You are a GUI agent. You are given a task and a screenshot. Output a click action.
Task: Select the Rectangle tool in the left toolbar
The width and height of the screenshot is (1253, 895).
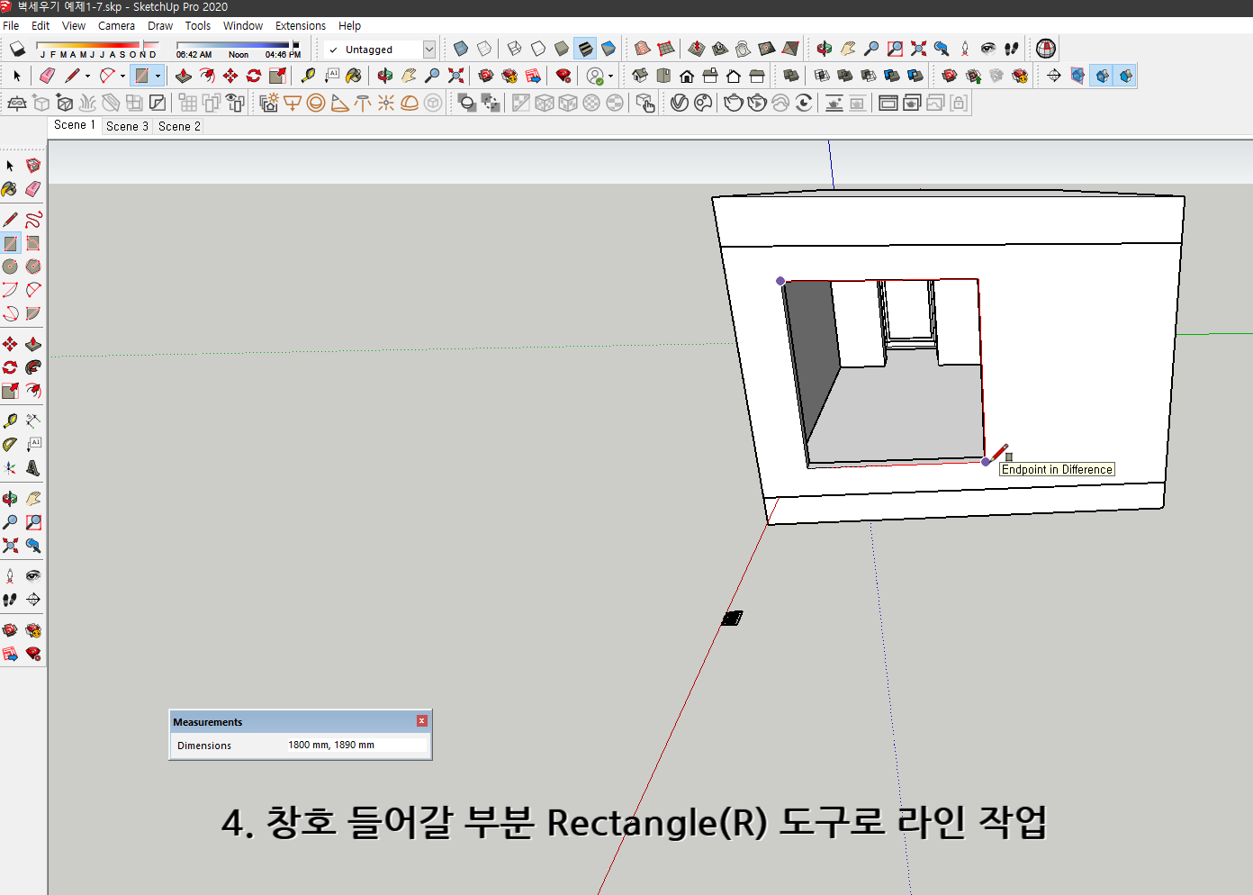tap(11, 242)
